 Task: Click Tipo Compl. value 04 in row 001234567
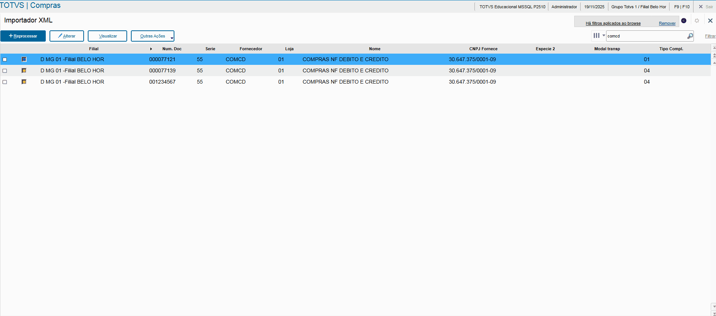click(647, 82)
